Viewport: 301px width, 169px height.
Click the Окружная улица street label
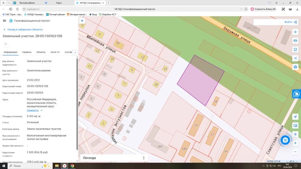click(237, 35)
